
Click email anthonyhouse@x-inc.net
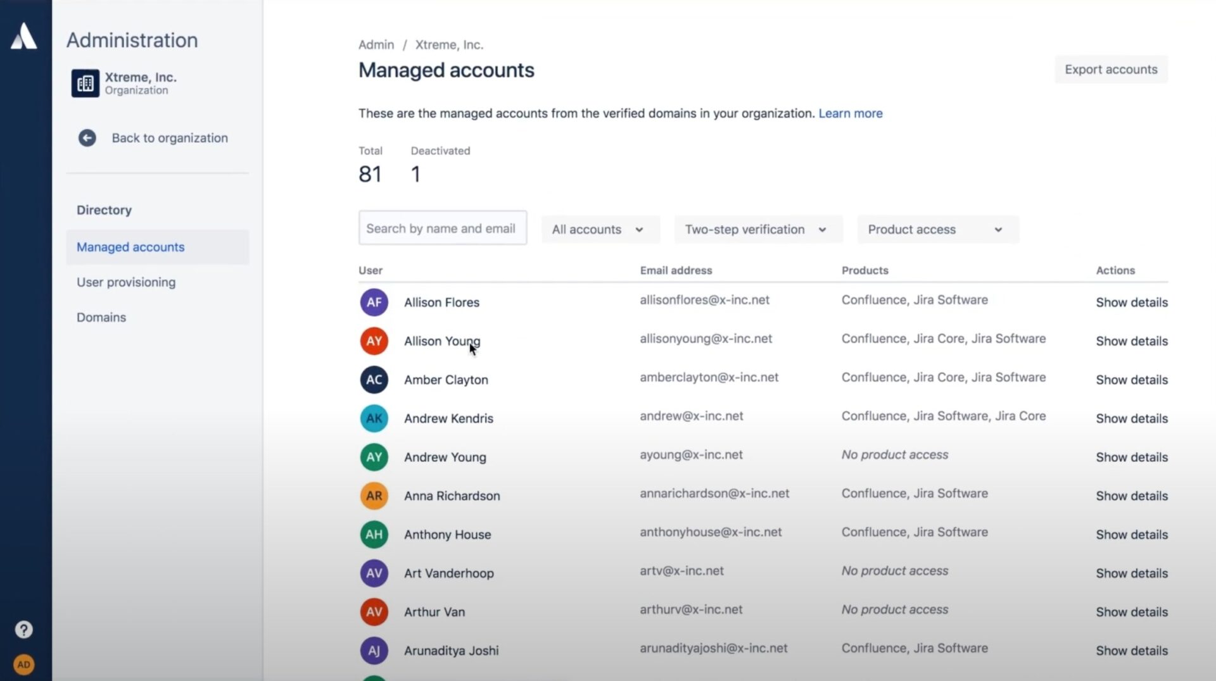point(711,532)
